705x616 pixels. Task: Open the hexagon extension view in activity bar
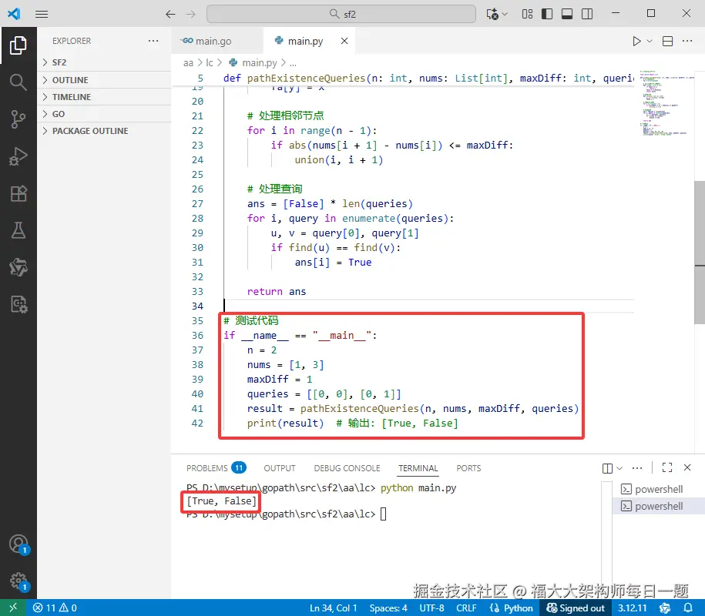click(18, 267)
